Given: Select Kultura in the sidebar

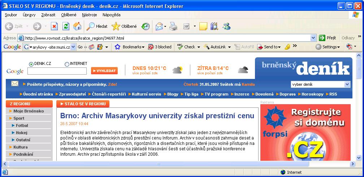Looking at the screenshot, I should (21, 147).
